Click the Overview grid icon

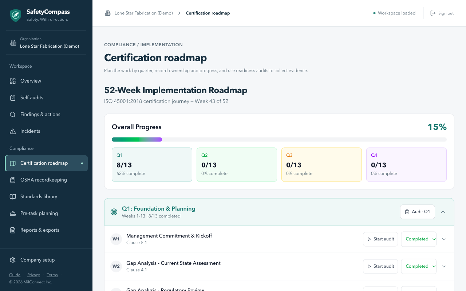pyautogui.click(x=13, y=81)
